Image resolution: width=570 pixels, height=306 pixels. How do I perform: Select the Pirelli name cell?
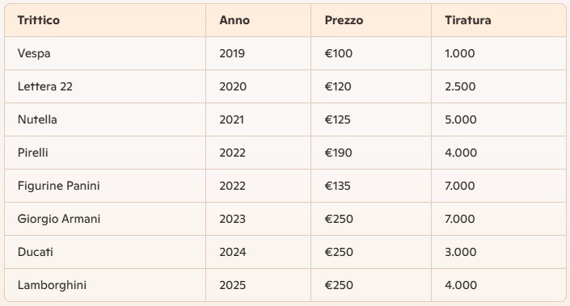coord(105,153)
